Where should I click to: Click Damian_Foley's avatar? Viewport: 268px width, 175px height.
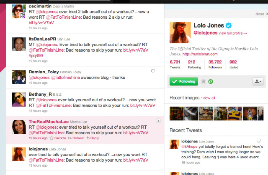[19, 77]
